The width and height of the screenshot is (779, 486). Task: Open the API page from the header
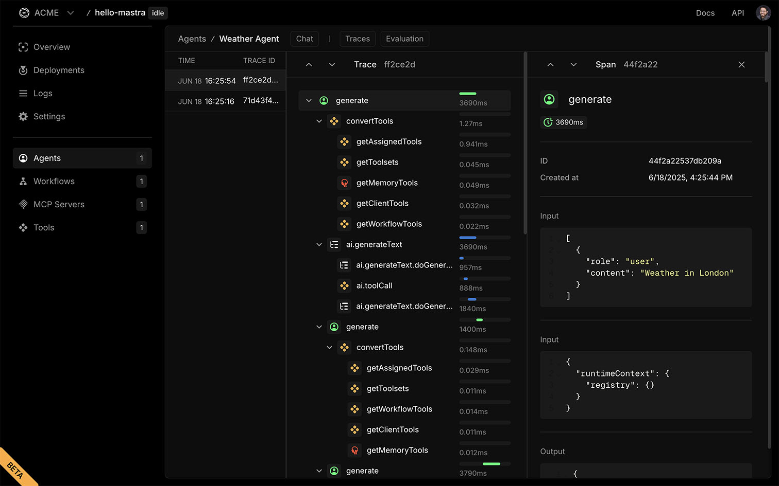point(738,13)
